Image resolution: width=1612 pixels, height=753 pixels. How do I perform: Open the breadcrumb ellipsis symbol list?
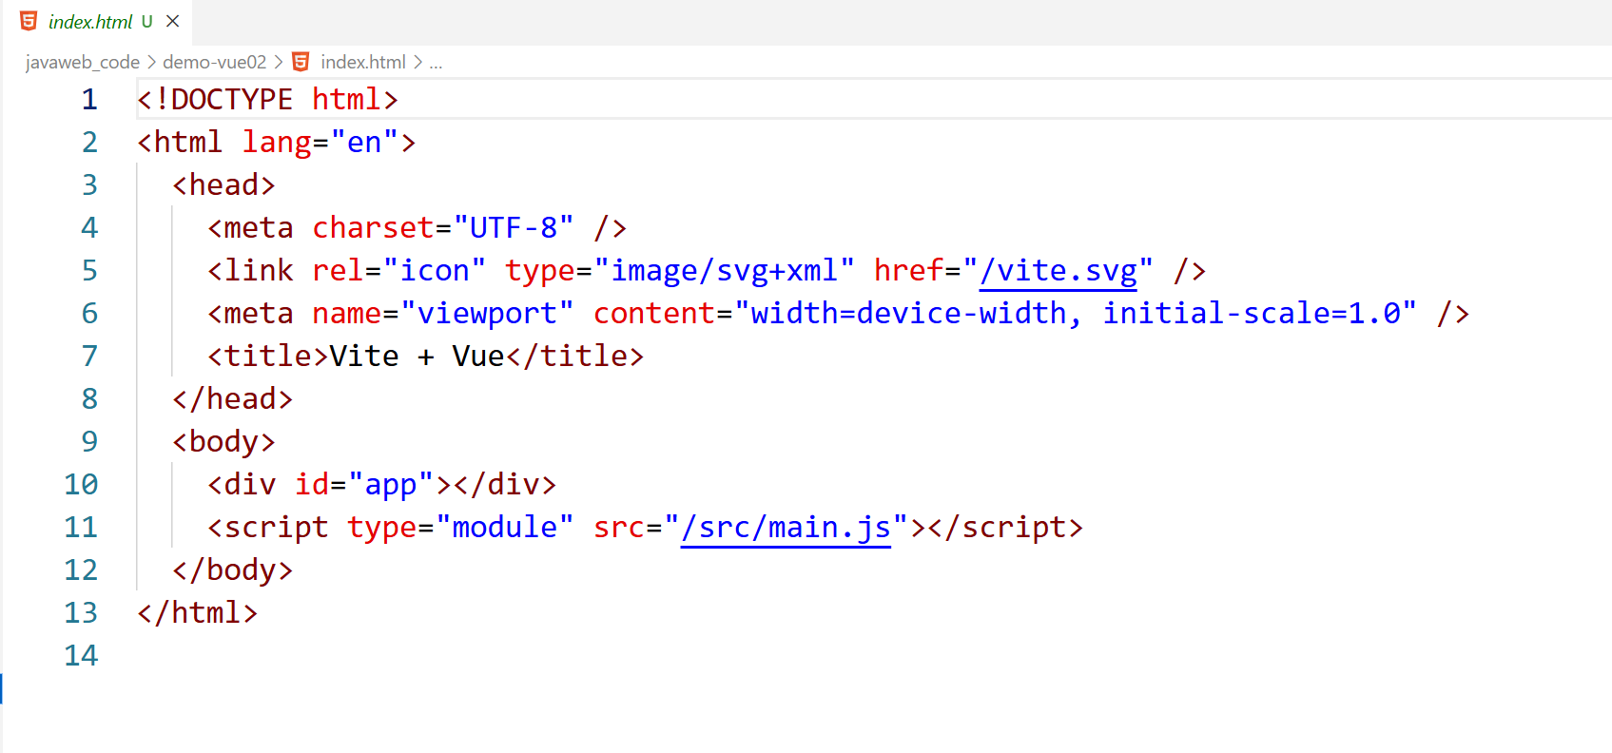[x=436, y=63]
